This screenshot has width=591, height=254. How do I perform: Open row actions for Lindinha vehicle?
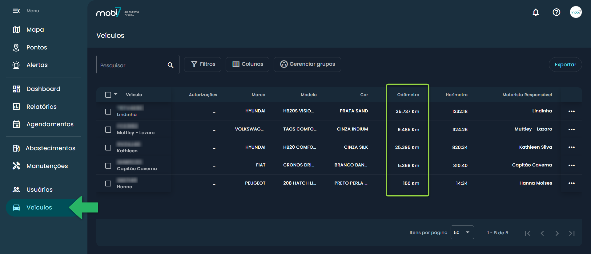571,111
